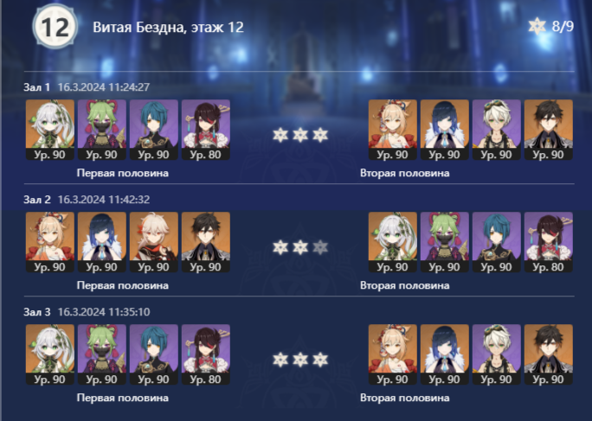Click Xingqiu icon in Зал 1 first half
The image size is (592, 421).
tap(154, 130)
